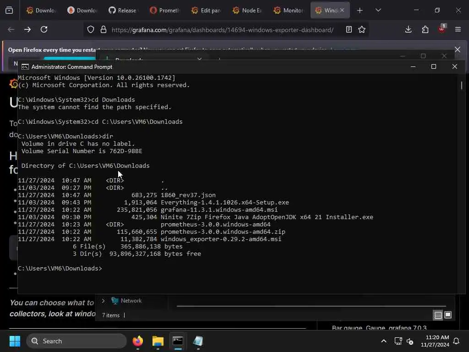469x352 pixels.
Task: Maximize the Command Prompt window
Action: click(x=434, y=66)
